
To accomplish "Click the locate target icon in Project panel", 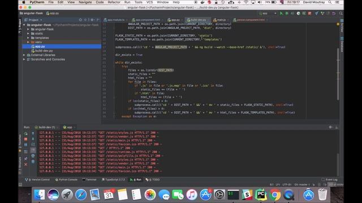I will [80, 20].
